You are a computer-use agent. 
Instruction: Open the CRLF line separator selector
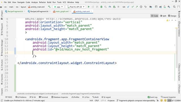point(97,100)
